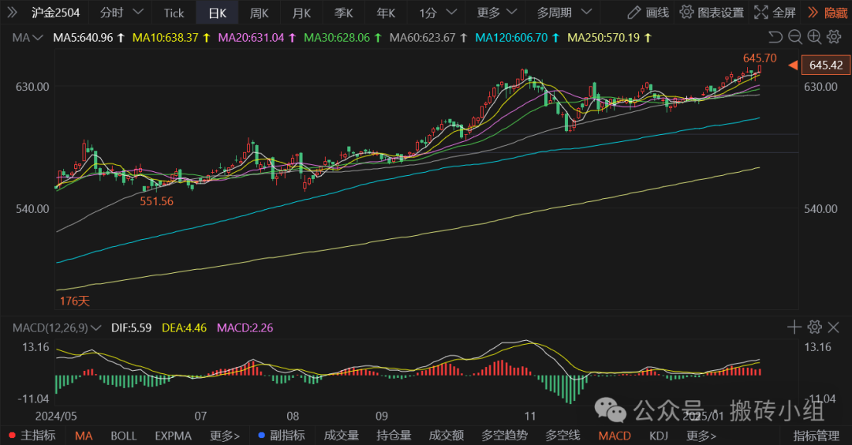Click the 副指标 label
Viewport: 852px width, 445px height.
pyautogui.click(x=287, y=436)
